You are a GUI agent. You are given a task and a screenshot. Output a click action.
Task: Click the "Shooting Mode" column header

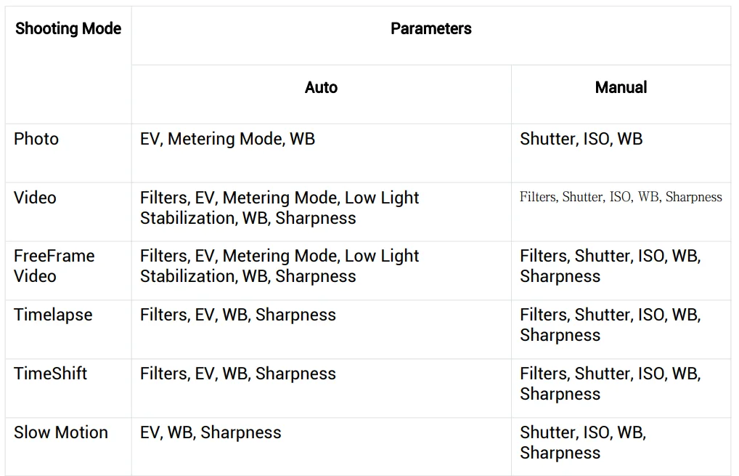pos(68,29)
